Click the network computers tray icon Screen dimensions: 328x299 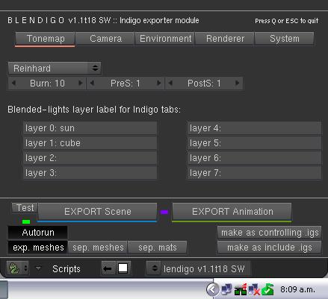point(226,289)
